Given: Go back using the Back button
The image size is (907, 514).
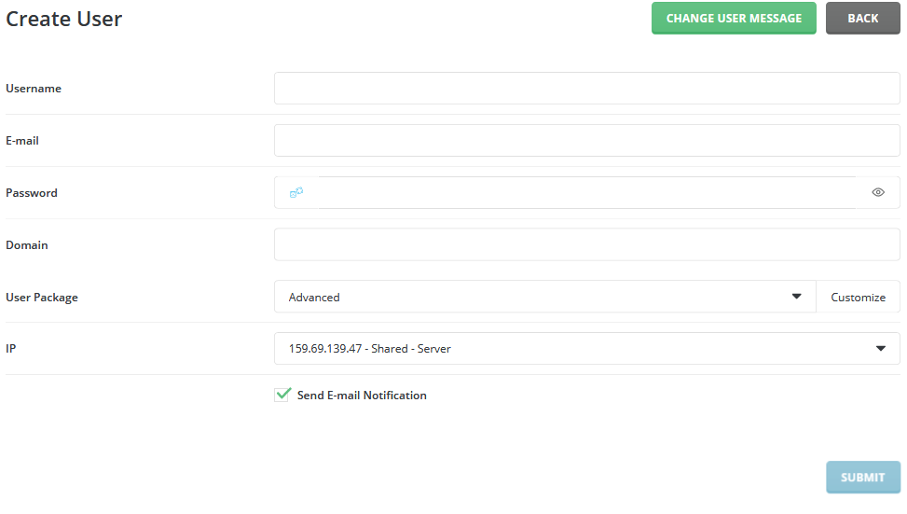Looking at the screenshot, I should click(862, 19).
